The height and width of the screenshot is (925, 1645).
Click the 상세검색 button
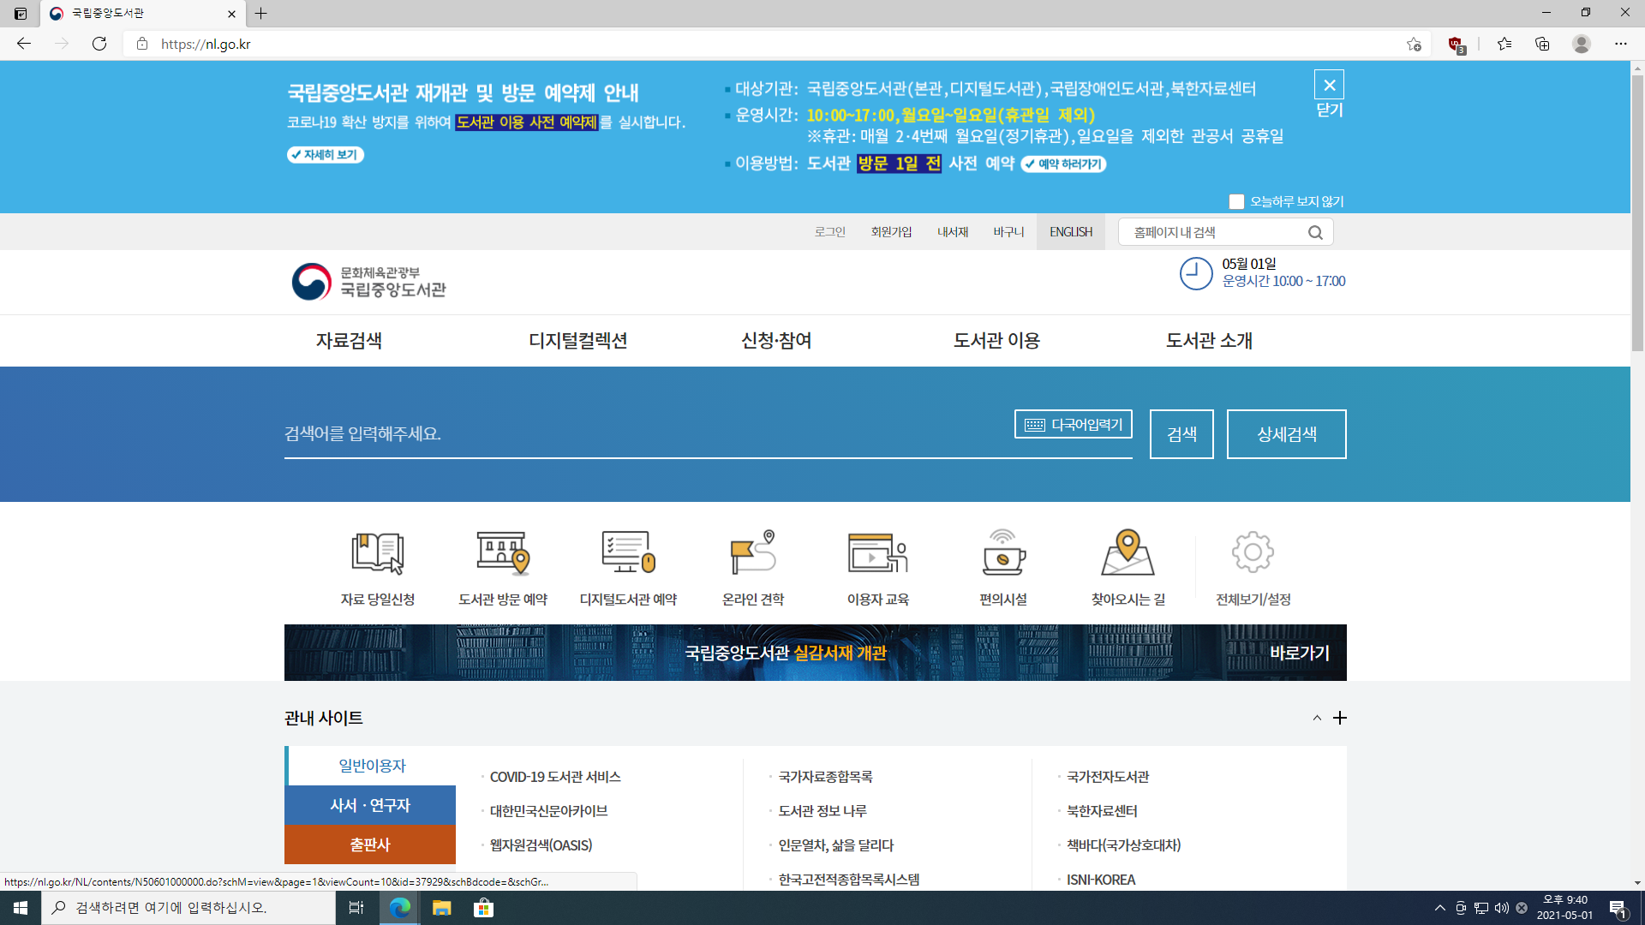click(1286, 434)
